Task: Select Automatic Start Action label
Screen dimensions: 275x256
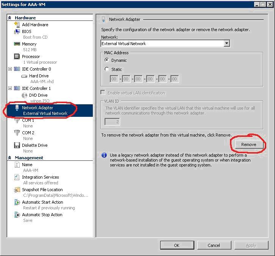Action: [x=42, y=202]
